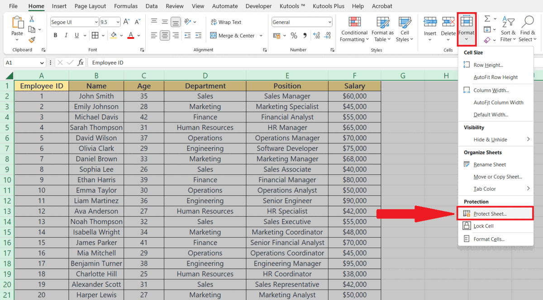Click the Insert Cells icon
This screenshot has width=543, height=300.
click(x=429, y=23)
